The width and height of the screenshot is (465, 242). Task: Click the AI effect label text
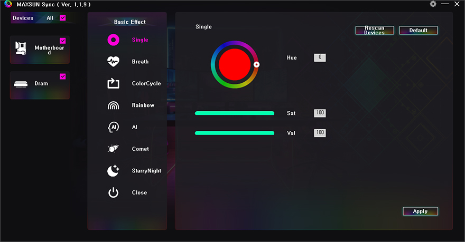point(135,127)
